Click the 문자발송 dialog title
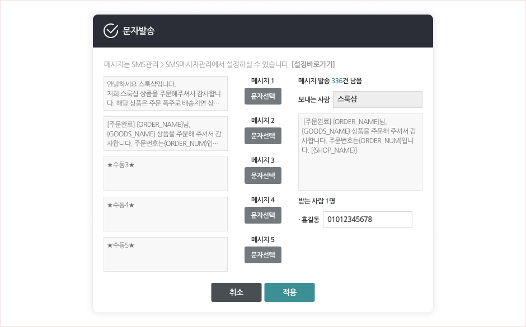This screenshot has height=327, width=526. point(139,31)
